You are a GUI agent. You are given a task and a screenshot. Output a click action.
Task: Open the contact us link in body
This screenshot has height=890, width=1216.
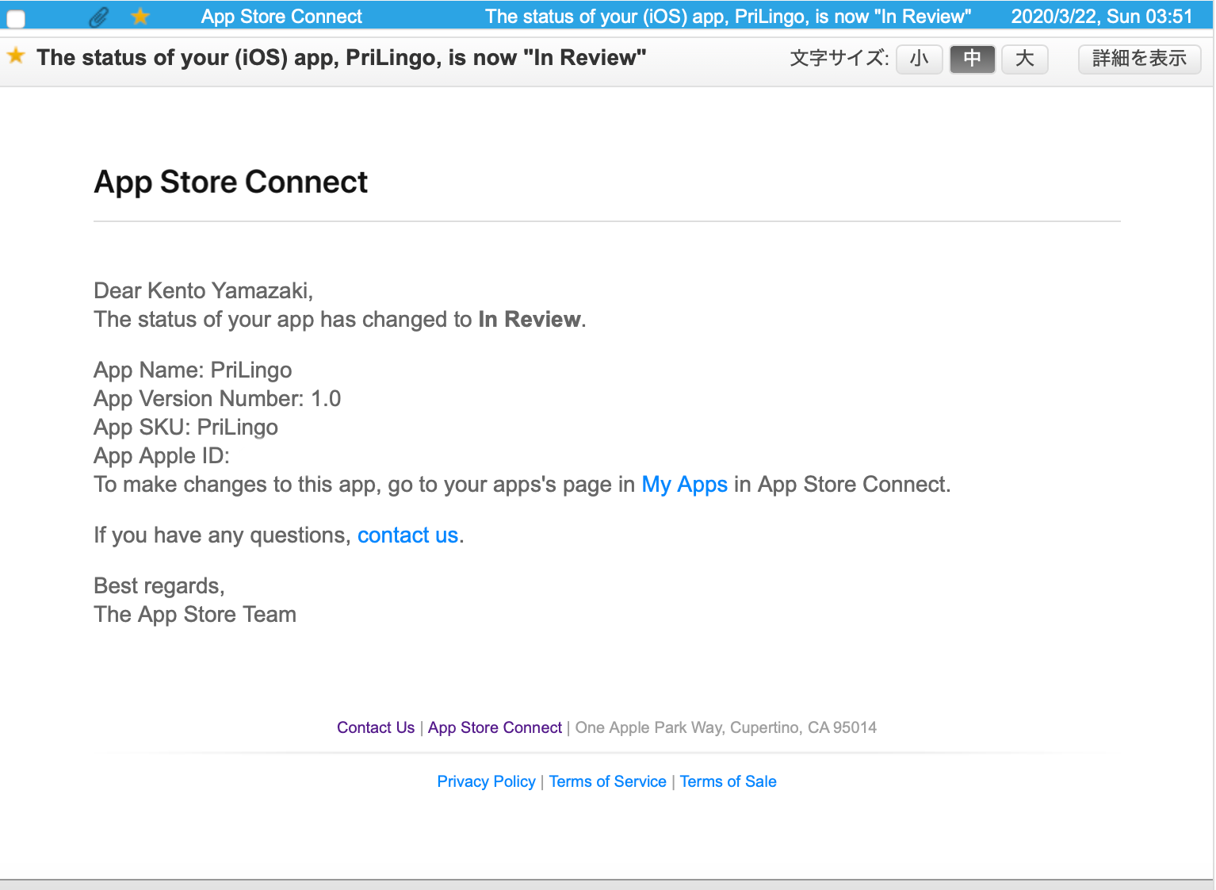coord(408,535)
